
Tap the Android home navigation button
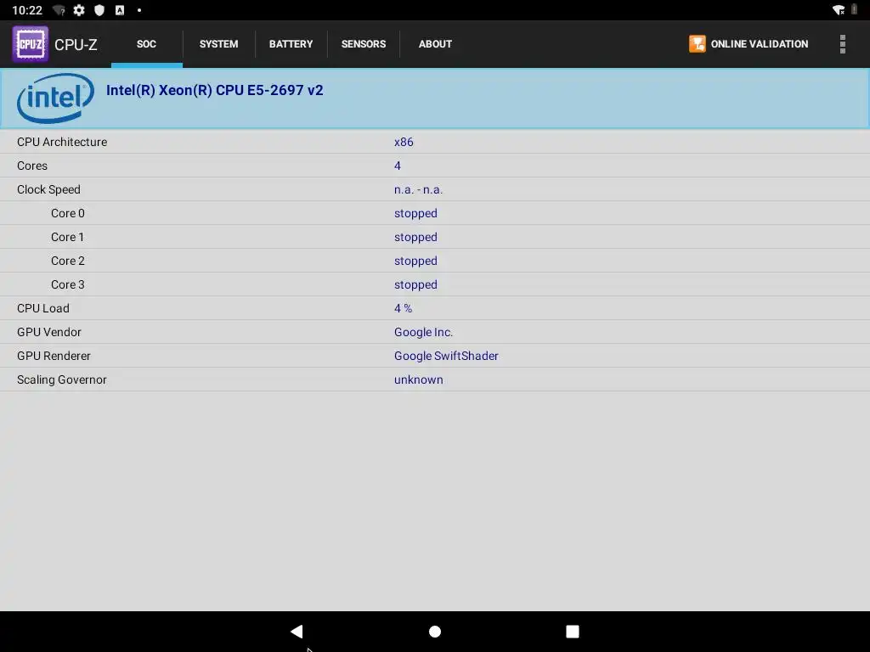coord(435,632)
